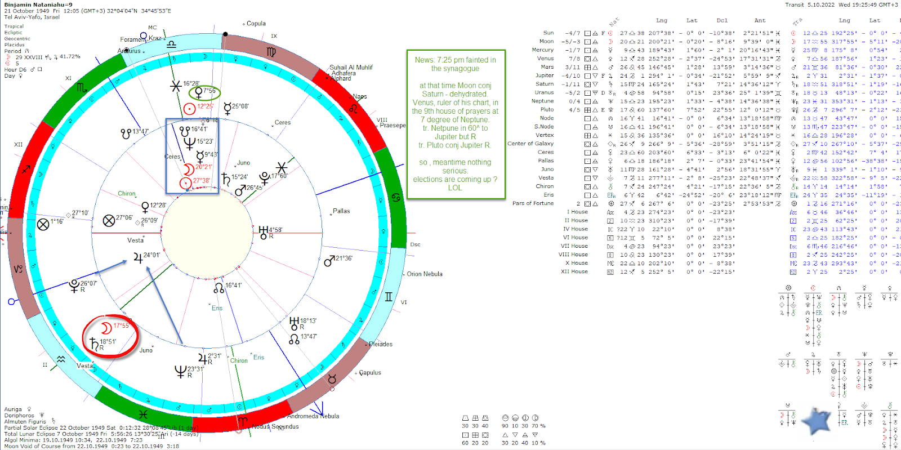The height and width of the screenshot is (450, 901).
Task: Select the 'Ant' column header
Action: 760,20
